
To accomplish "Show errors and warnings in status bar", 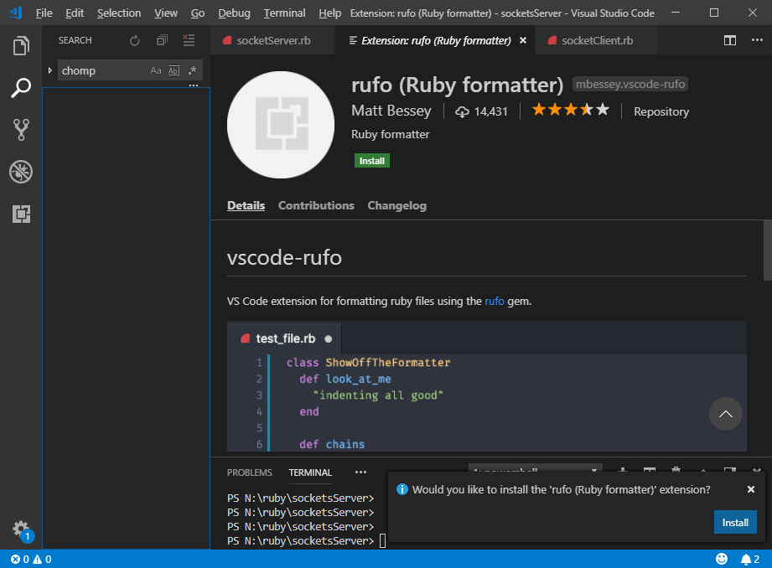I will pos(31,559).
